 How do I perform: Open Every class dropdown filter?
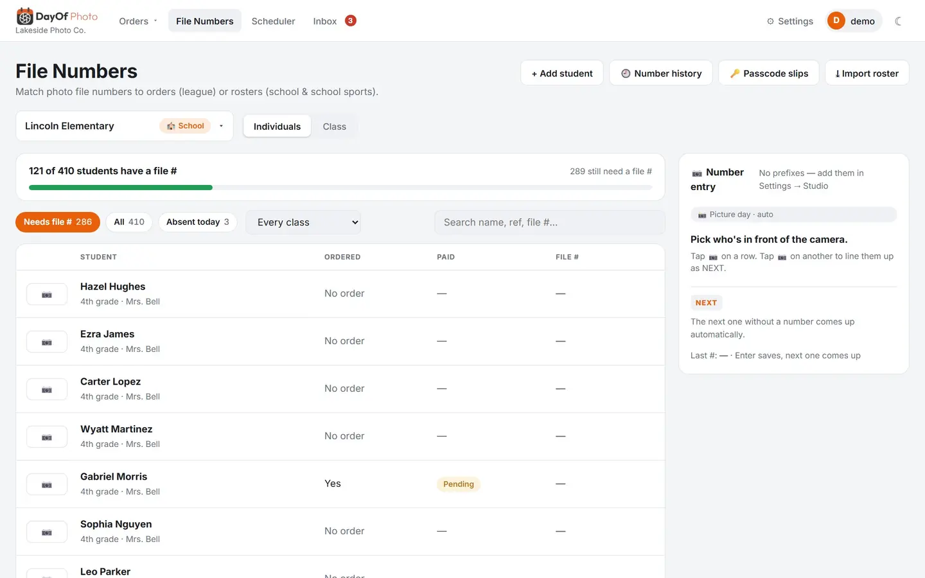(x=303, y=222)
